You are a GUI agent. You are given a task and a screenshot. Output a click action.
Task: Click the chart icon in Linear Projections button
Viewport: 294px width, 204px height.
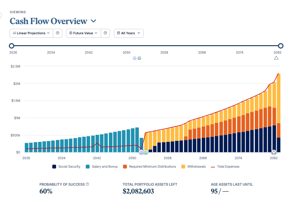pos(14,33)
